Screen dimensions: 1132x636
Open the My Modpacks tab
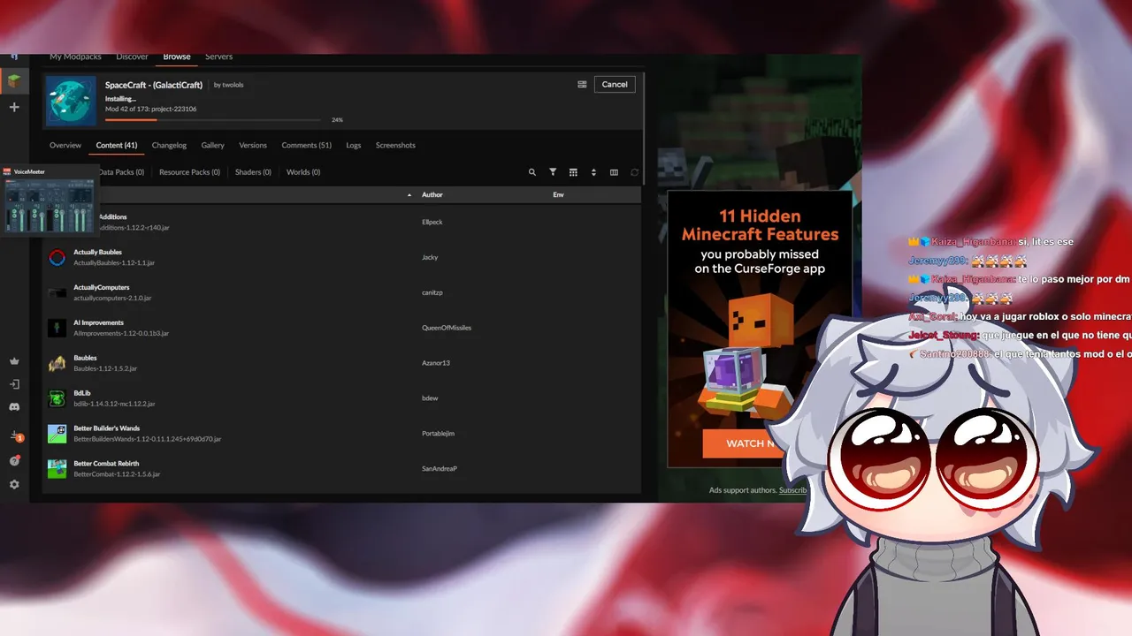click(73, 57)
